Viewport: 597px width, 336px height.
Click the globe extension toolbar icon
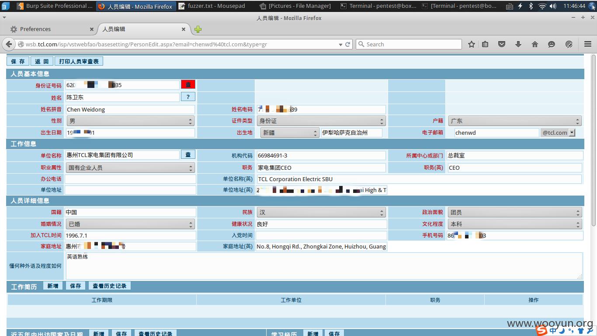click(569, 44)
